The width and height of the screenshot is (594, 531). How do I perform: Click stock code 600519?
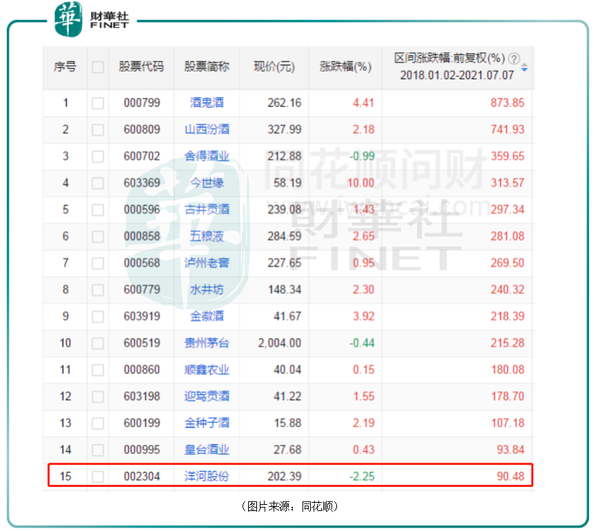[142, 343]
